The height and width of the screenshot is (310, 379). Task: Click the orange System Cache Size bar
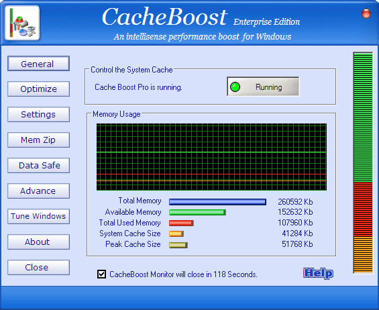[x=176, y=234]
